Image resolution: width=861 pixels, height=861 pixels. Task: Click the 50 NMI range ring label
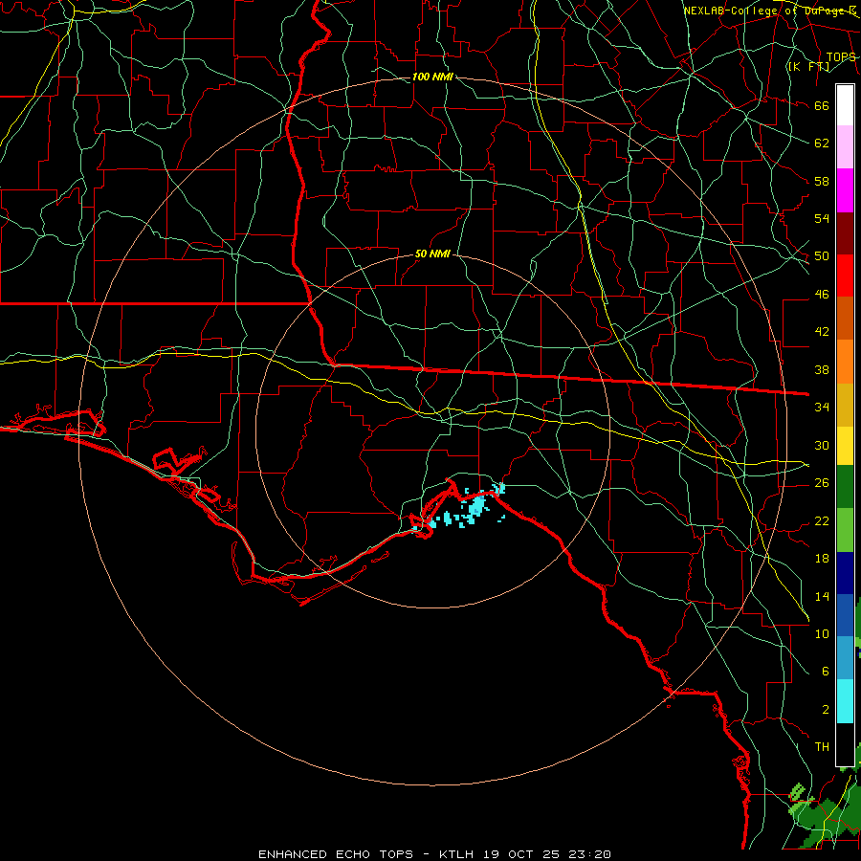432,254
